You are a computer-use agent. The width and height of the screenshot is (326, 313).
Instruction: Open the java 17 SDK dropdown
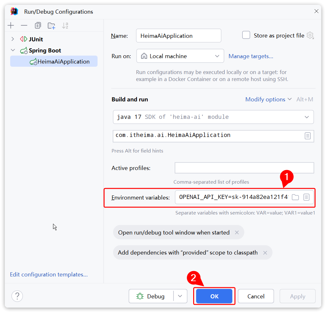[213, 117]
